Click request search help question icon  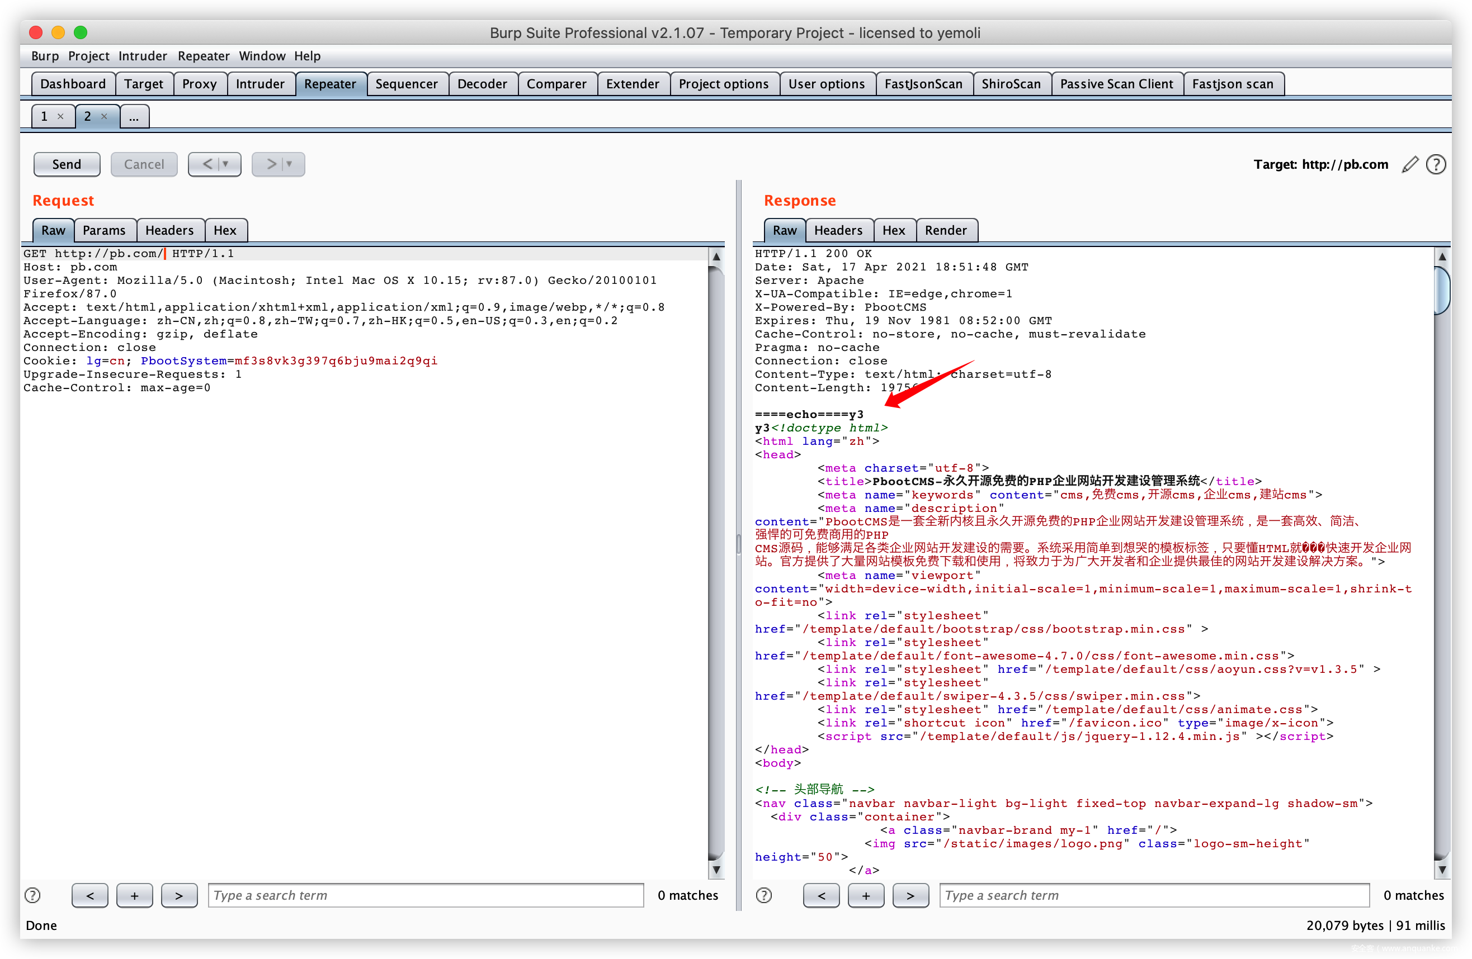33,895
